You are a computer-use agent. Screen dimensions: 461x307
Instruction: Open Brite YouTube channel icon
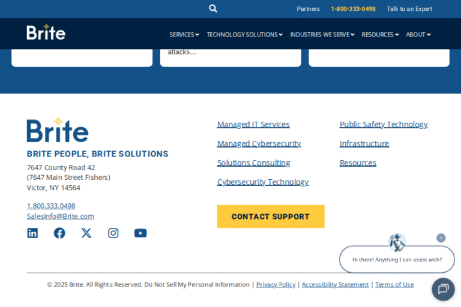click(x=140, y=233)
